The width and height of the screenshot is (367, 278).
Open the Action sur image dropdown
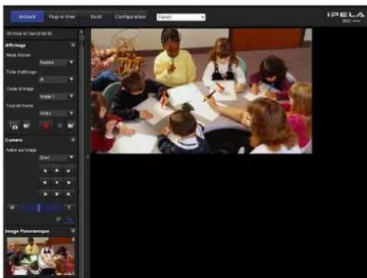[56, 157]
